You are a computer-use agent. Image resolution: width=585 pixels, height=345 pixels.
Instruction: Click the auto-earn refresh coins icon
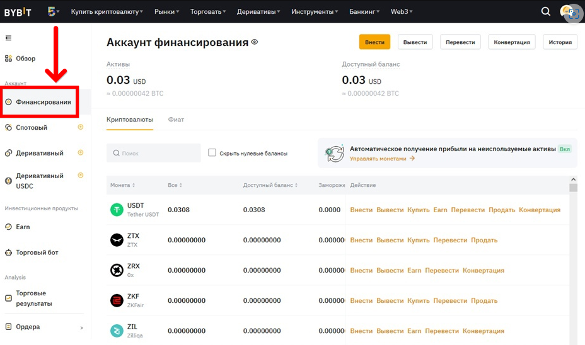click(x=334, y=154)
